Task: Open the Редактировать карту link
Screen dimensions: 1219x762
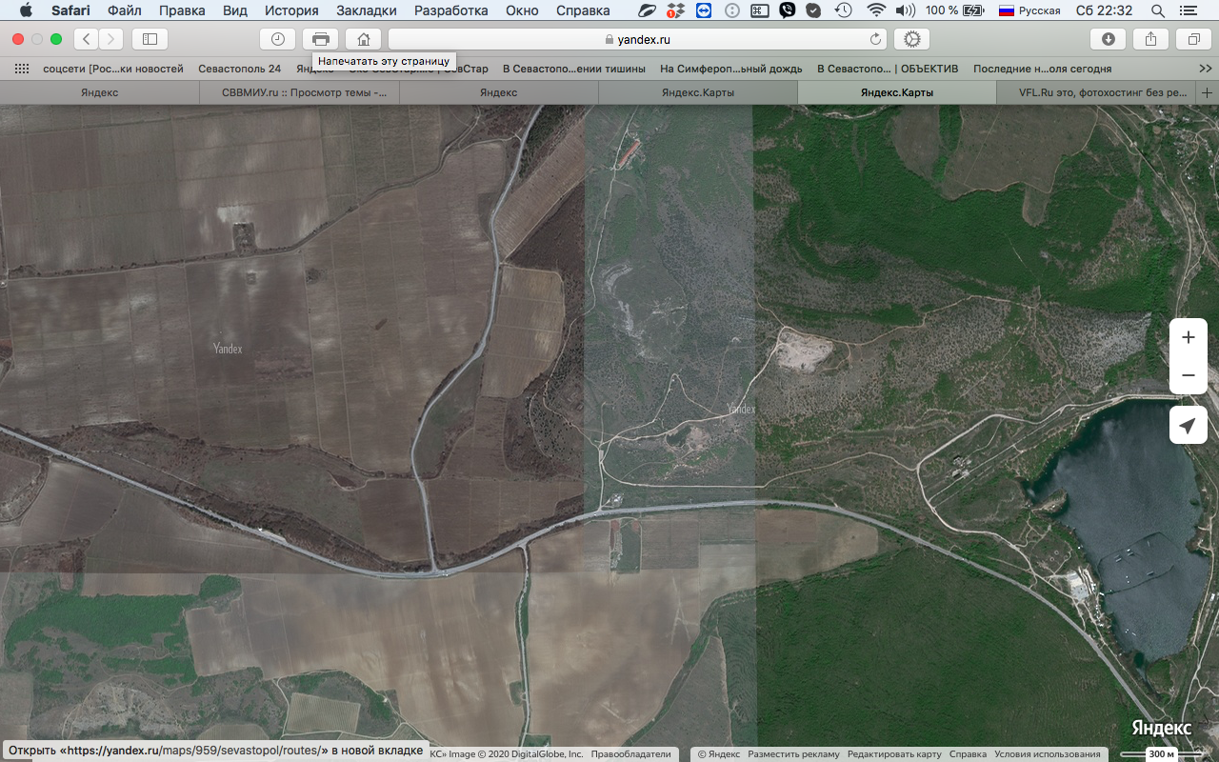Action: coord(894,754)
